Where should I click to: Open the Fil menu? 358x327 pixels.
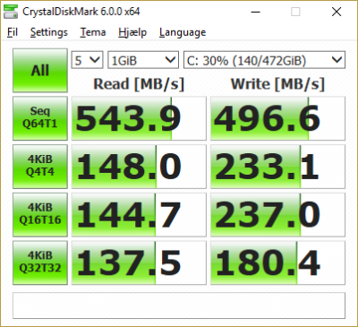pyautogui.click(x=13, y=32)
